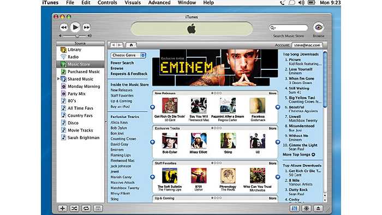
Task: Click the add playlist plus button
Action: click(x=63, y=208)
